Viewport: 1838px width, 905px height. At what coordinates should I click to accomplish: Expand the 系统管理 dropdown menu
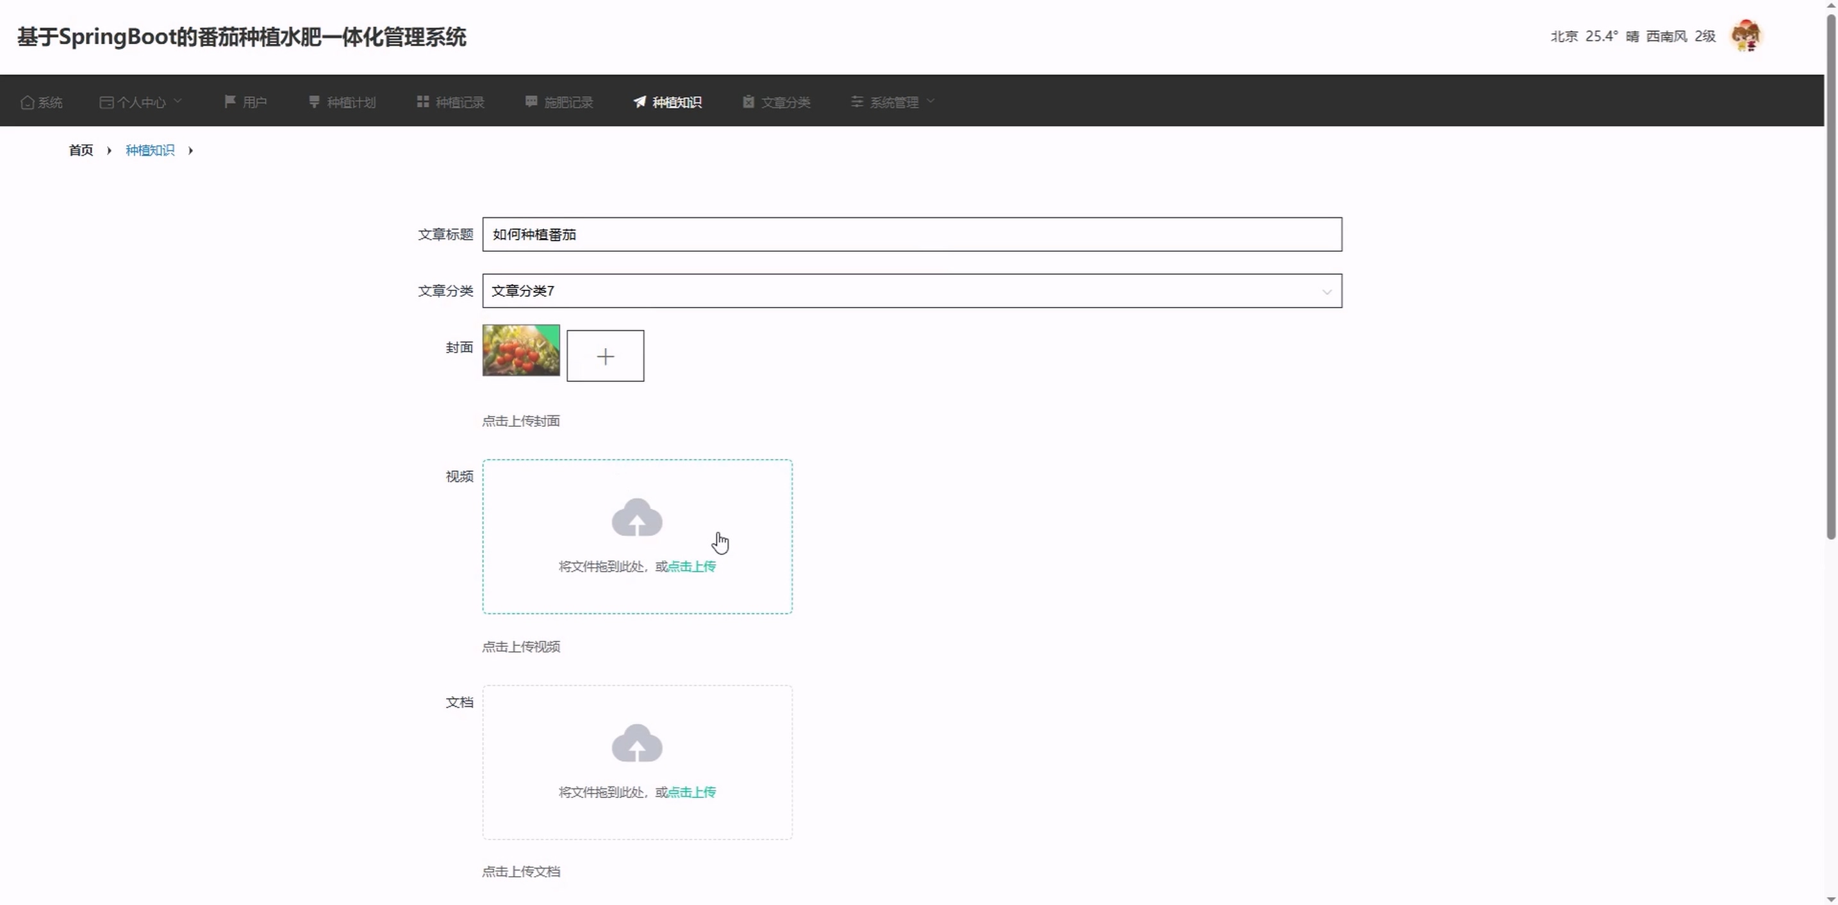[x=893, y=102]
